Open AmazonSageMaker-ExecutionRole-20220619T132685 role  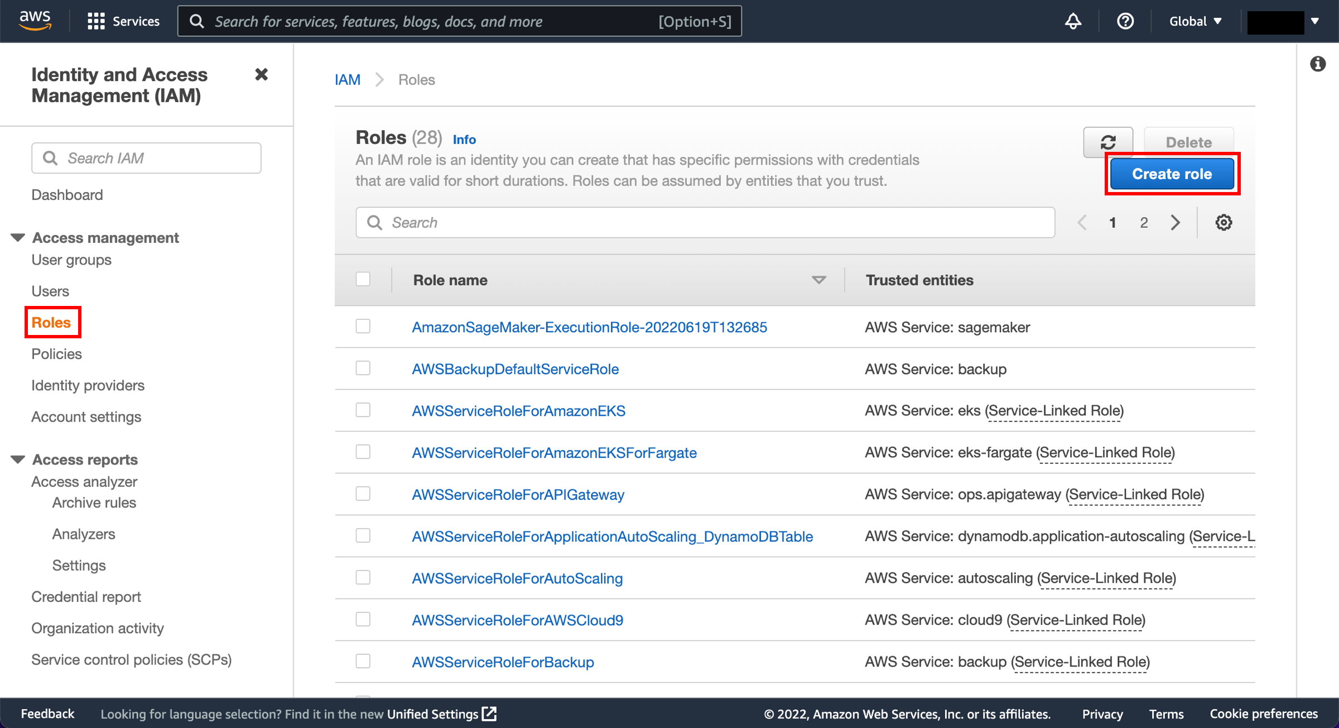(x=590, y=327)
